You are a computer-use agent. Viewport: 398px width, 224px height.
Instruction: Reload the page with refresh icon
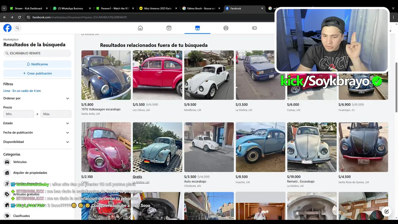(19, 17)
